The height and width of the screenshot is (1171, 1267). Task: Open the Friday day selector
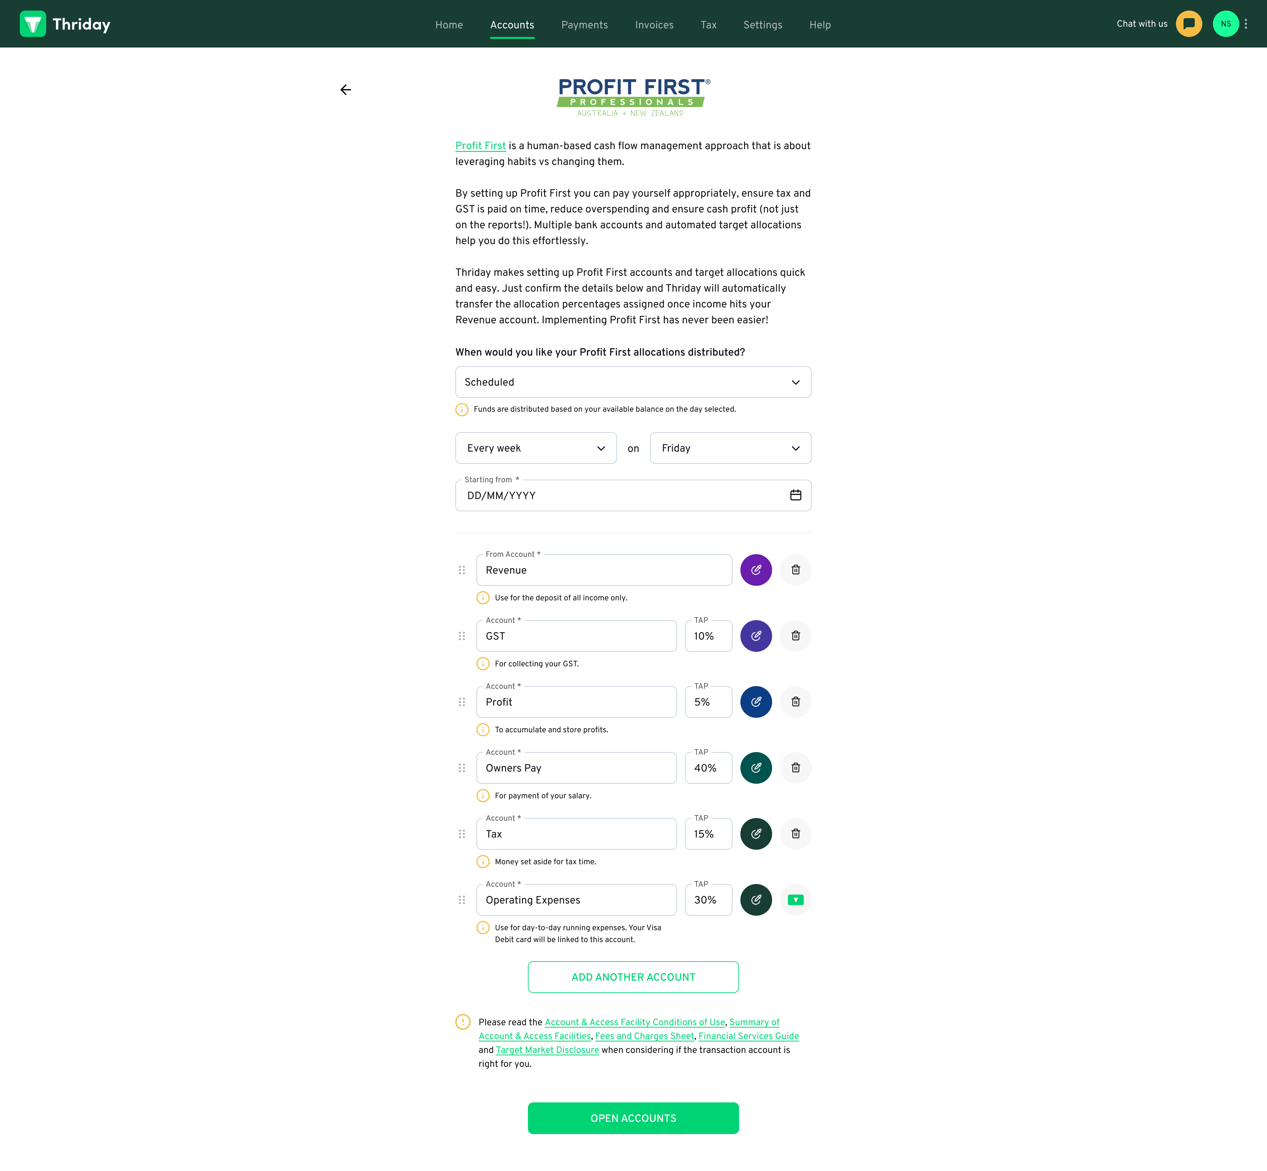coord(730,448)
